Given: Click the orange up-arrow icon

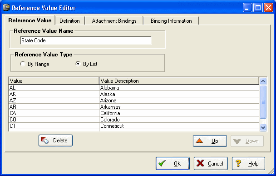Looking at the screenshot, I should tap(199, 141).
